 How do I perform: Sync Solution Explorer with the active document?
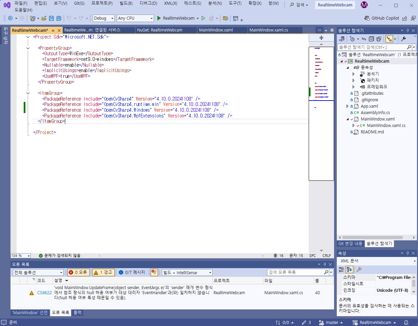[x=364, y=39]
